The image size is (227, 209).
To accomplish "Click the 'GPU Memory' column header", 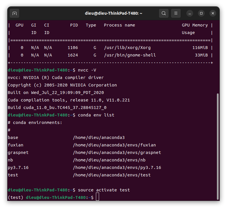I will (195, 25).
